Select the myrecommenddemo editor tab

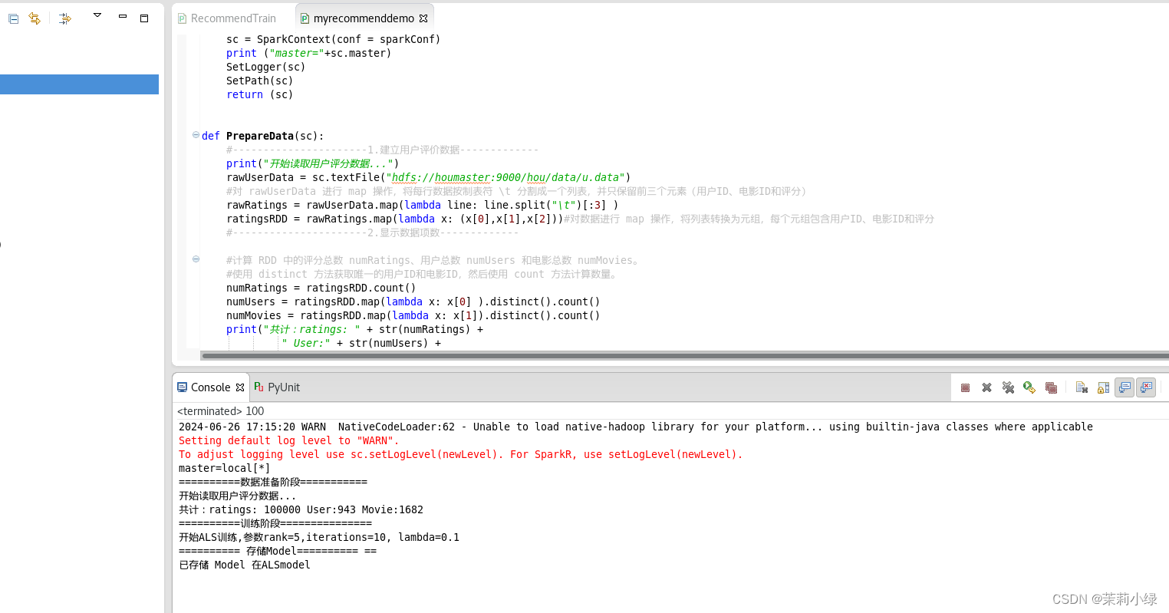[364, 18]
